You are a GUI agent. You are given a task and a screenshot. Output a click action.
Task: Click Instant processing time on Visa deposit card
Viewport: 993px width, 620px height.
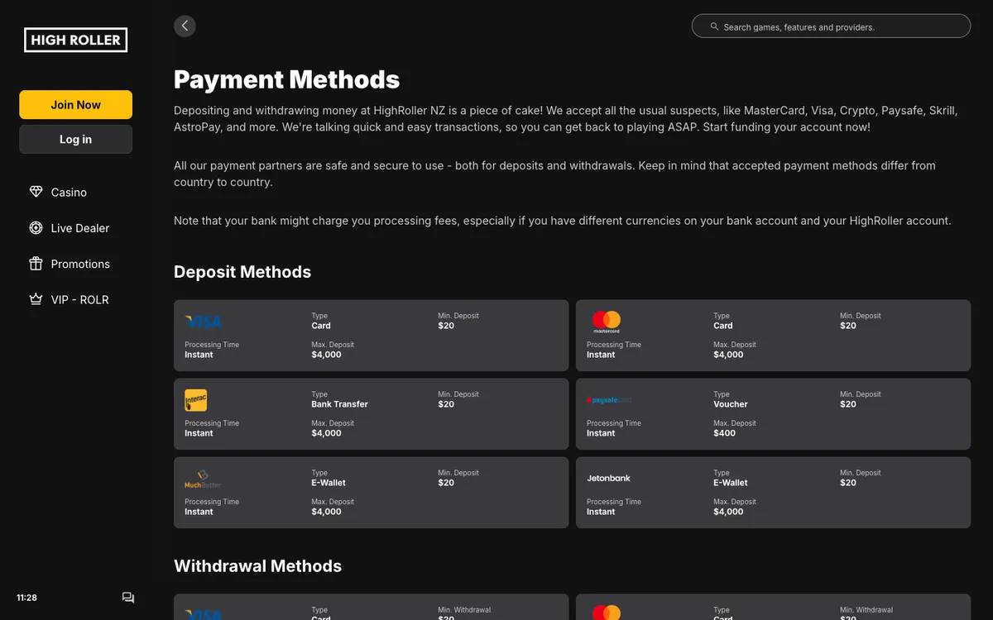[x=199, y=355]
